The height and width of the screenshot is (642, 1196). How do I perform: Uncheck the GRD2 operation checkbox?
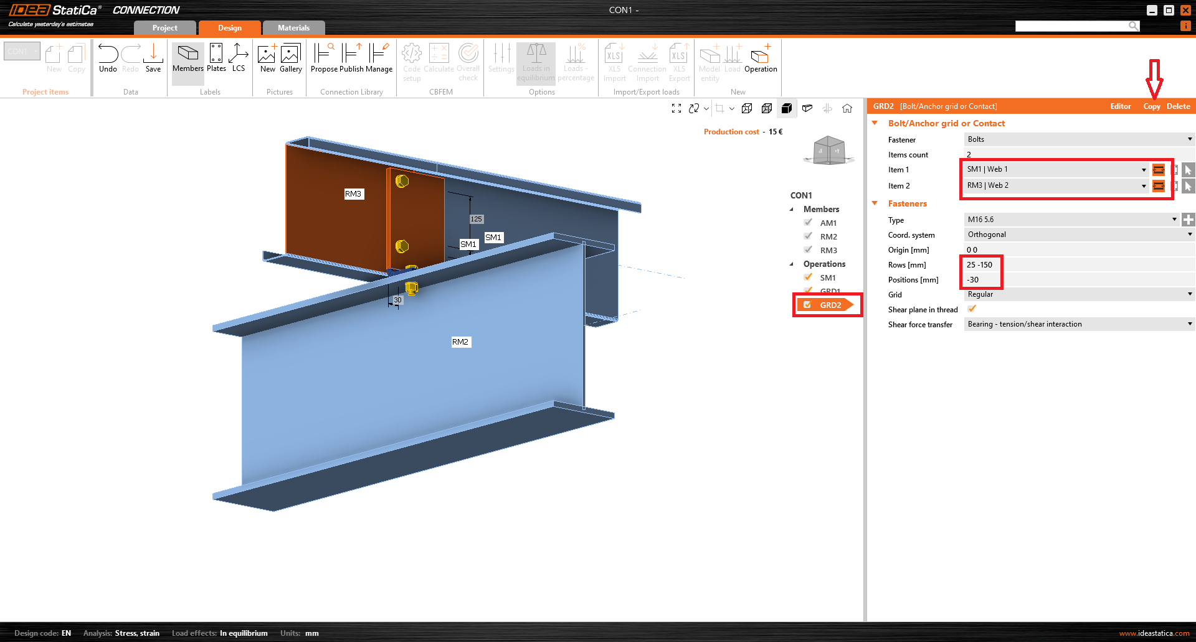tap(807, 305)
